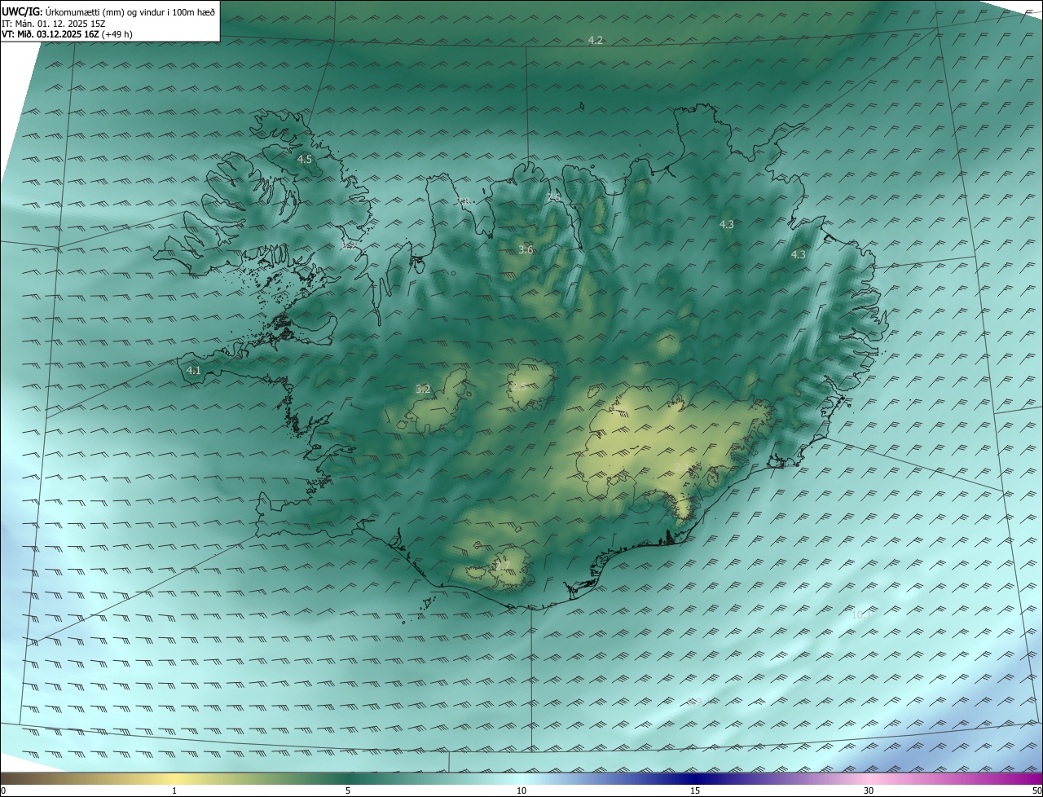Click the 2.1 value label on the map
Viewport: 1043px width, 797px height.
point(681,467)
